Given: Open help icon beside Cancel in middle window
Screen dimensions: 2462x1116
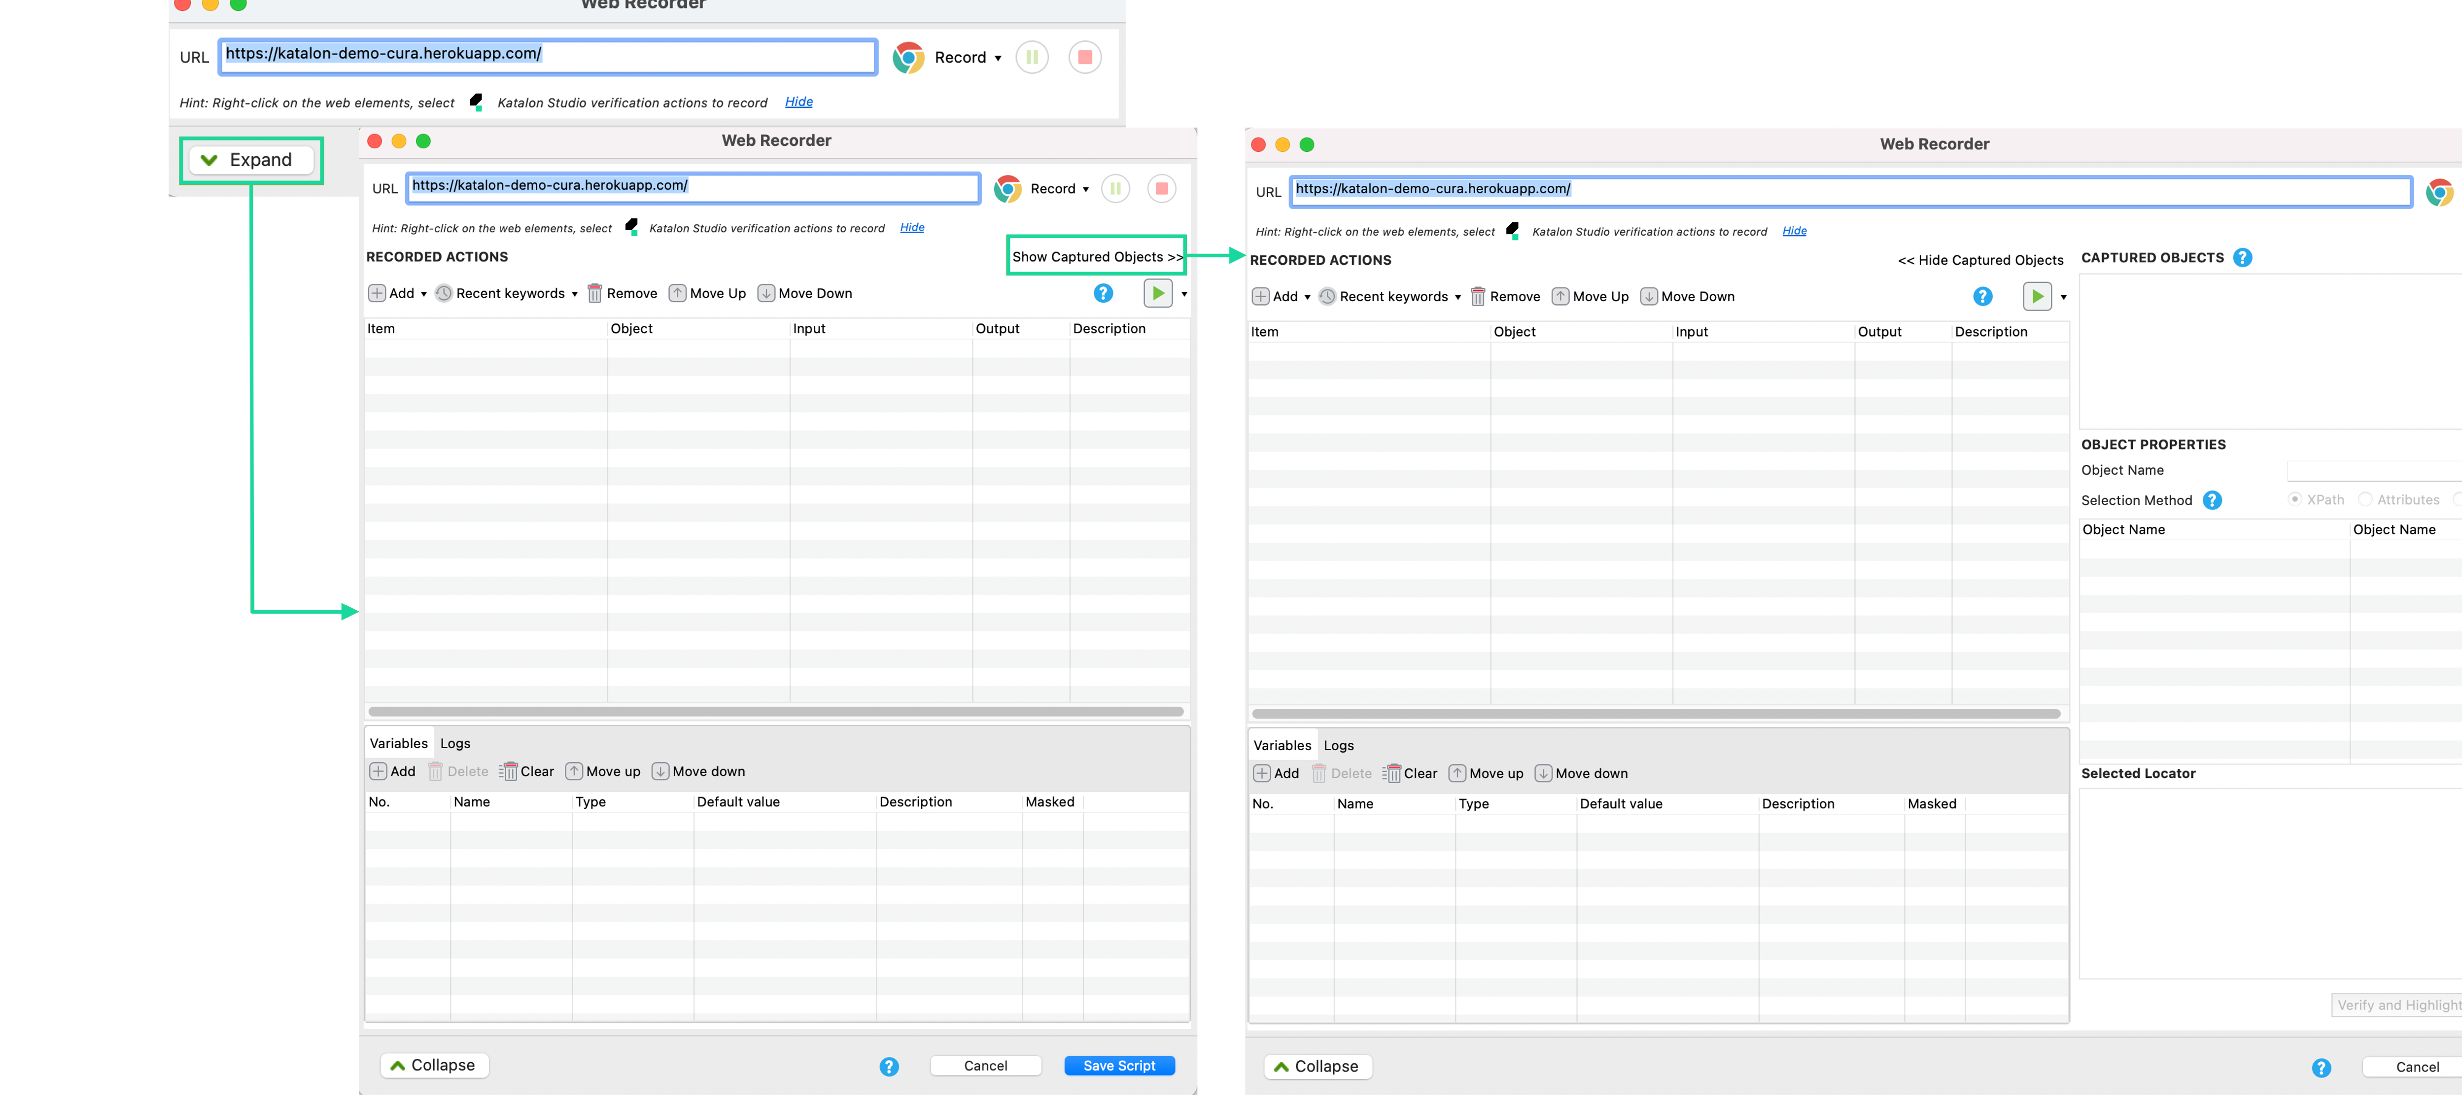Looking at the screenshot, I should click(x=889, y=1066).
